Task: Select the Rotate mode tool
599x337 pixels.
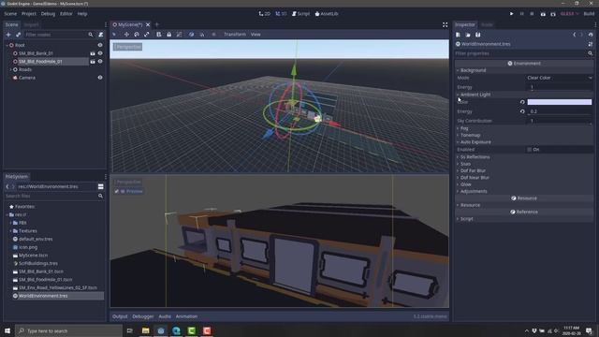Action: pyautogui.click(x=137, y=35)
